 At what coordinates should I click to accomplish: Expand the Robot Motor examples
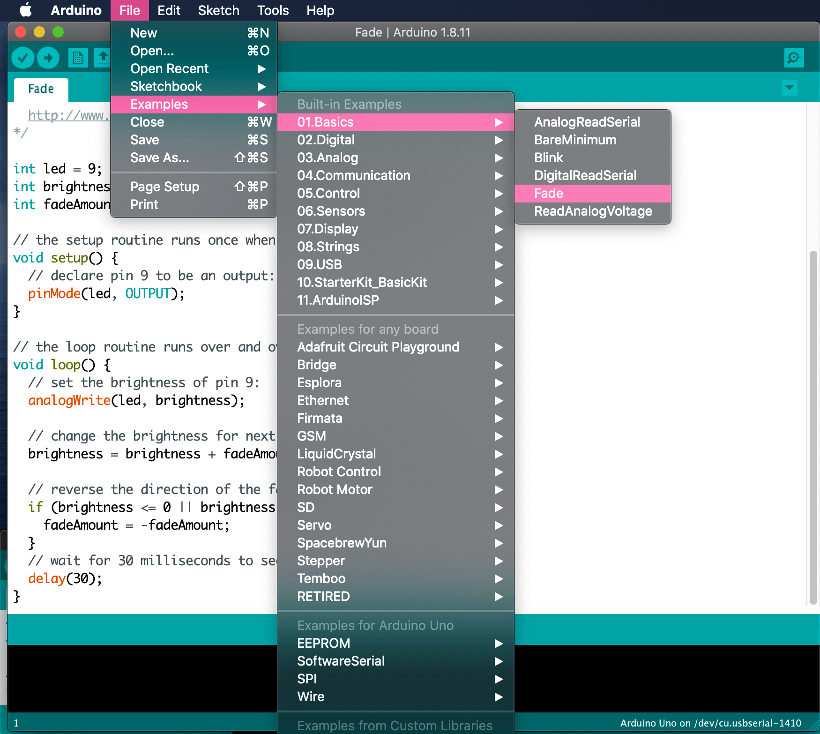pos(396,489)
